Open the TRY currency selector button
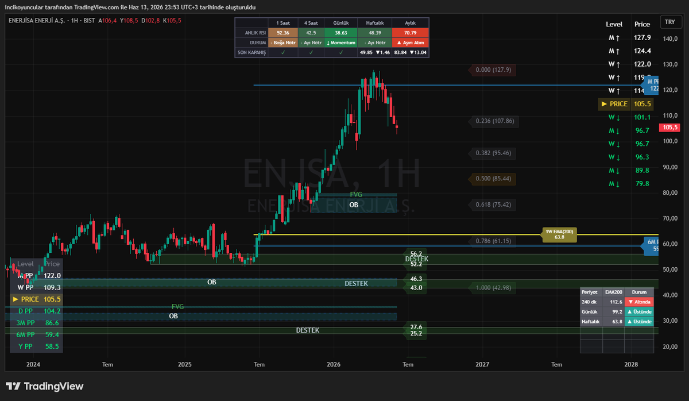 [x=669, y=22]
